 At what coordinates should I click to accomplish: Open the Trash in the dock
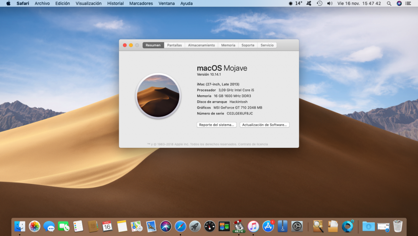click(398, 226)
